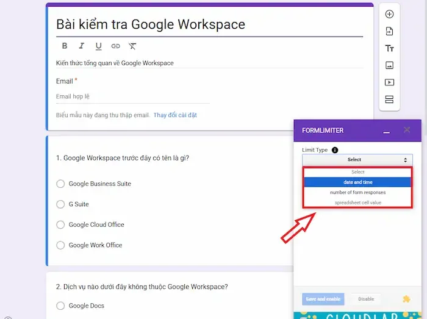Choose "date and time" limit type
The height and width of the screenshot is (319, 427).
[357, 182]
